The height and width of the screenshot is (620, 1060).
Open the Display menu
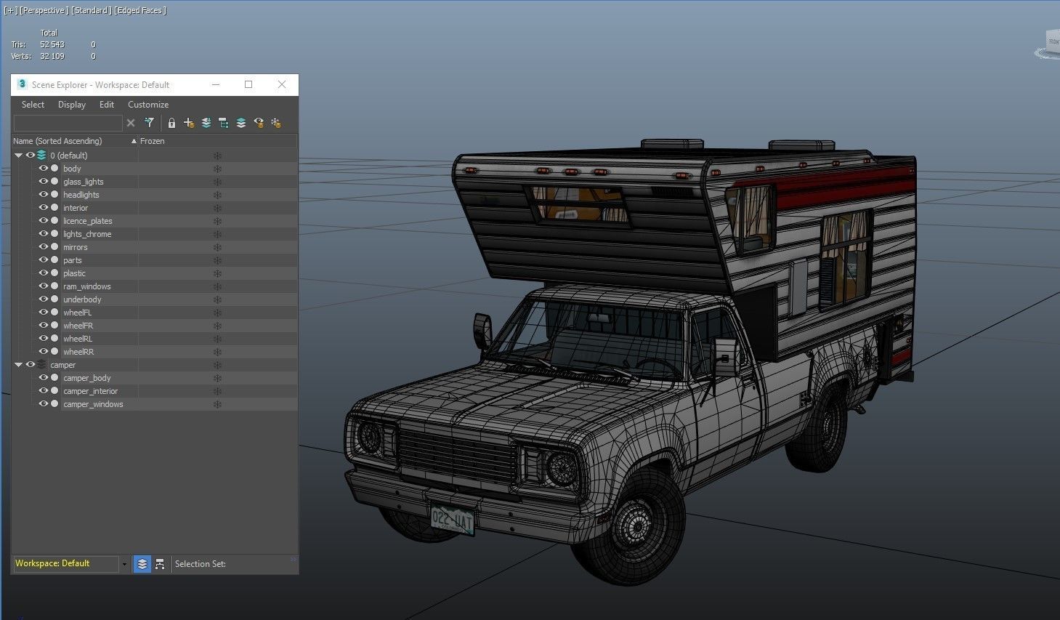click(x=72, y=105)
